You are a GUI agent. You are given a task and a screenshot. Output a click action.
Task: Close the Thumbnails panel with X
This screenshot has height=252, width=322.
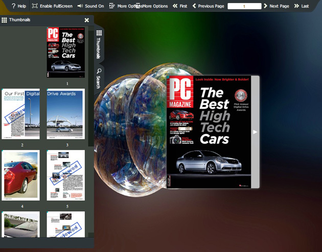(x=87, y=20)
